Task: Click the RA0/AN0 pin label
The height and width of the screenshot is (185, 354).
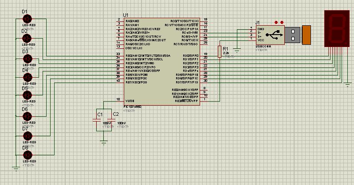Action: coord(132,21)
